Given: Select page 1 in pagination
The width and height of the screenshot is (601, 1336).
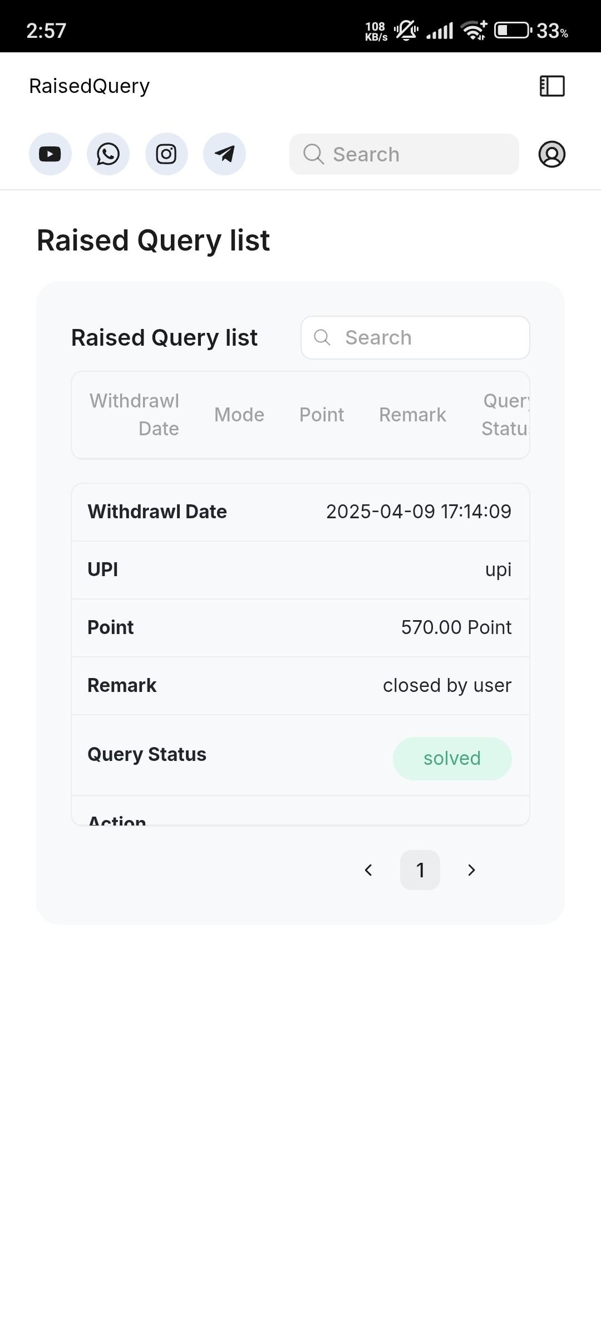Looking at the screenshot, I should pyautogui.click(x=420, y=870).
